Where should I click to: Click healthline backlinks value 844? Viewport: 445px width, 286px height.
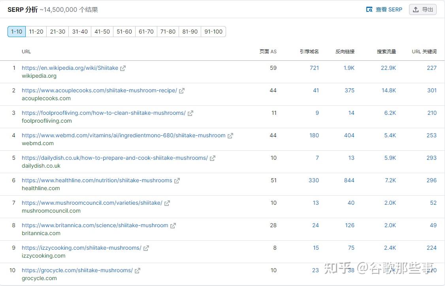tap(349, 180)
